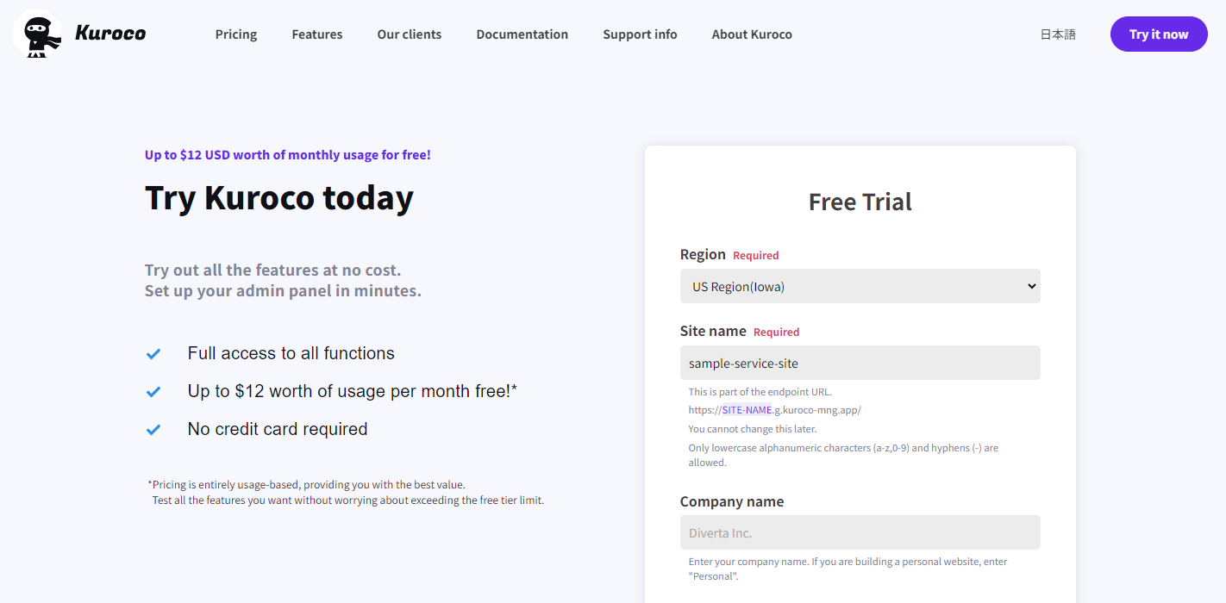Click the checkmark beside Full access to all functions
The image size is (1226, 603).
(x=153, y=354)
